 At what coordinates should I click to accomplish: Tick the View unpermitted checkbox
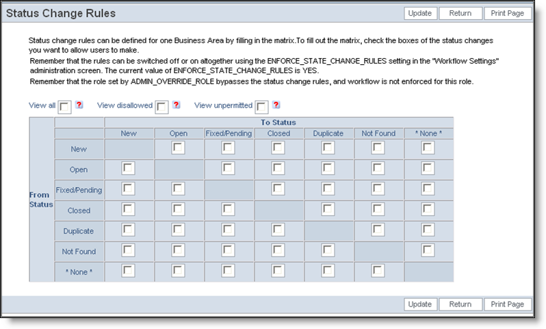(261, 107)
